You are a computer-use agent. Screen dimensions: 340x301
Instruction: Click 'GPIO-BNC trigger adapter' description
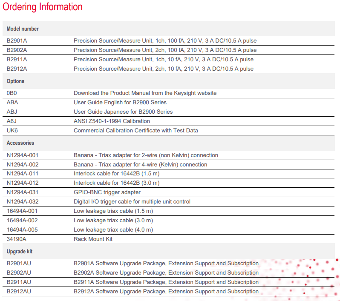click(x=107, y=192)
